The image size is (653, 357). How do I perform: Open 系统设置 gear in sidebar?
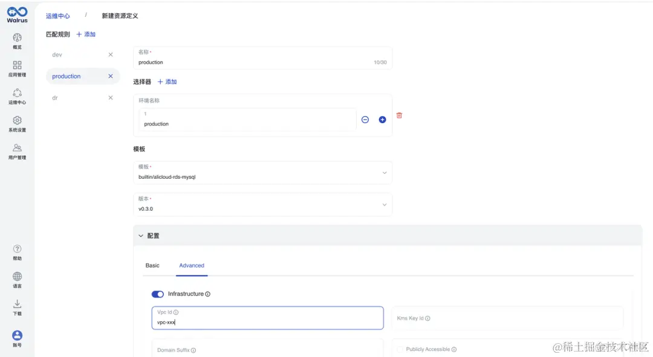17,124
